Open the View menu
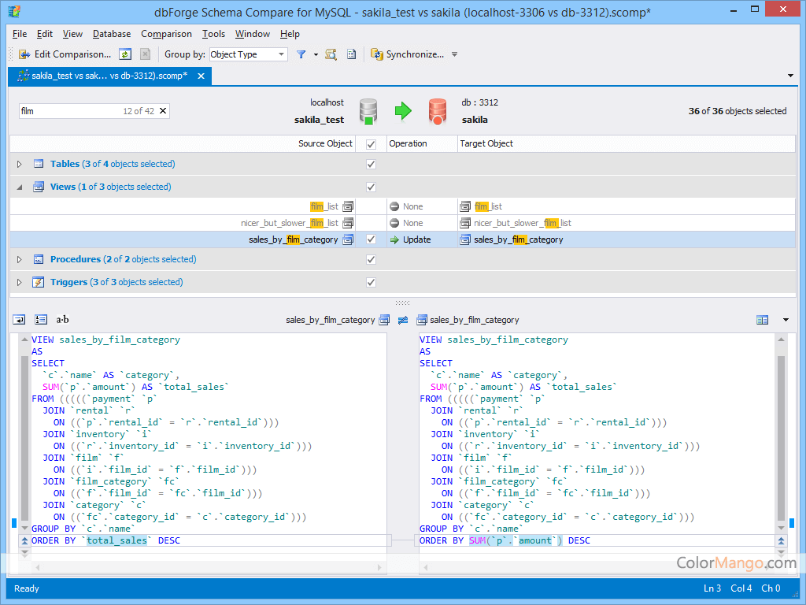This screenshot has width=806, height=605. tap(72, 33)
